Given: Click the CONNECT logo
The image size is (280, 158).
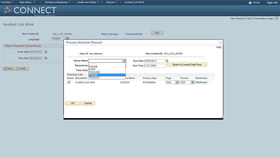Looking at the screenshot, I should (x=29, y=11).
